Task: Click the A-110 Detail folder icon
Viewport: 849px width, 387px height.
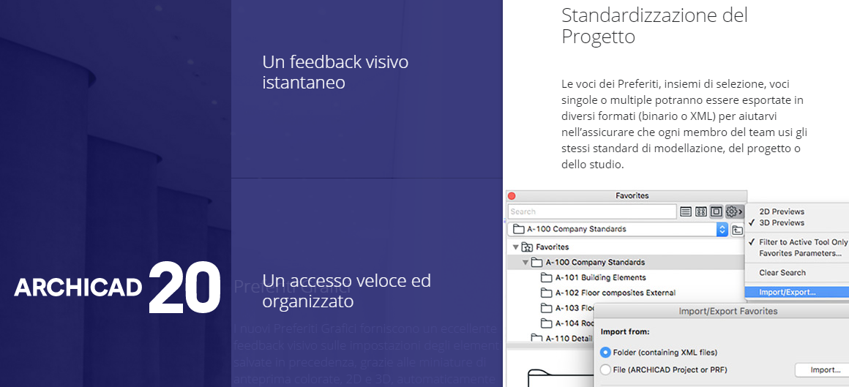Action: (x=536, y=338)
